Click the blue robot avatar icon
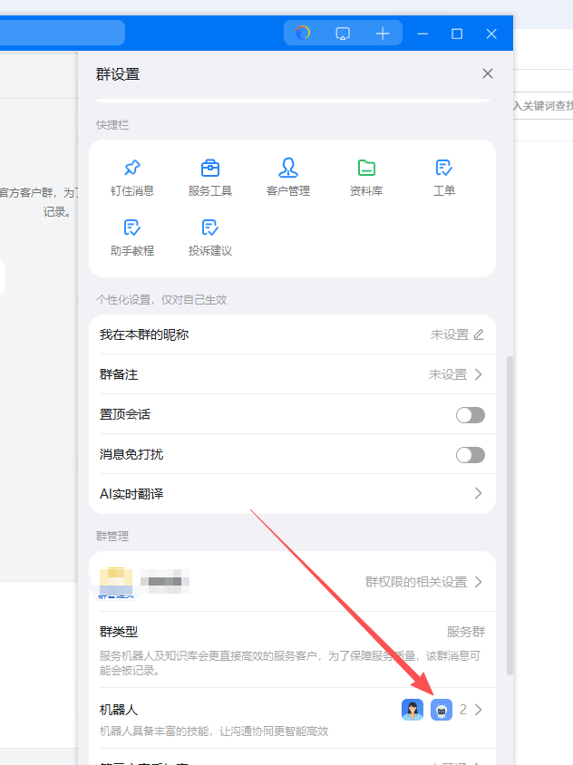The height and width of the screenshot is (765, 573). pyautogui.click(x=442, y=710)
